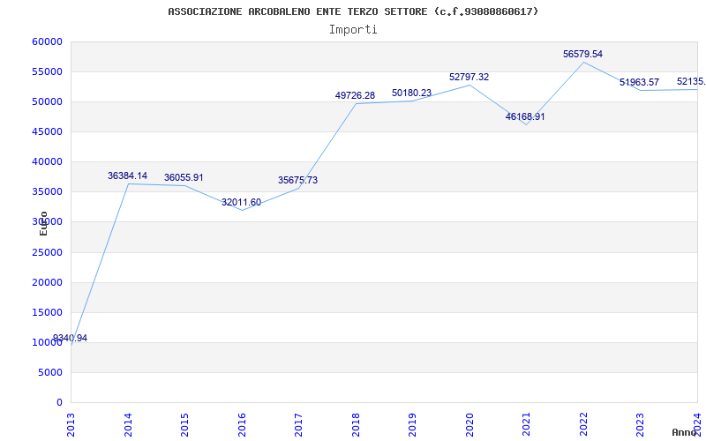Select the 36055.91 data label
This screenshot has width=706, height=441.
click(184, 178)
